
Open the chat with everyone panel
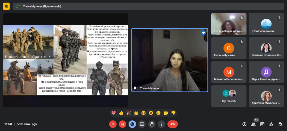click(262, 124)
